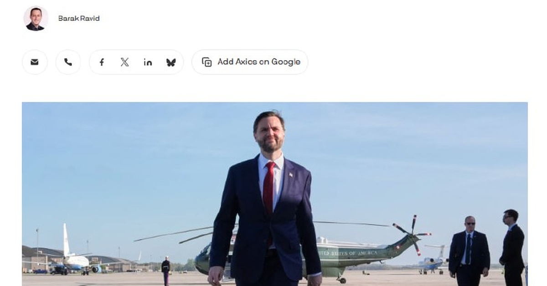The height and width of the screenshot is (286, 547).
Task: Click the author's round profile photo
Action: pyautogui.click(x=35, y=18)
